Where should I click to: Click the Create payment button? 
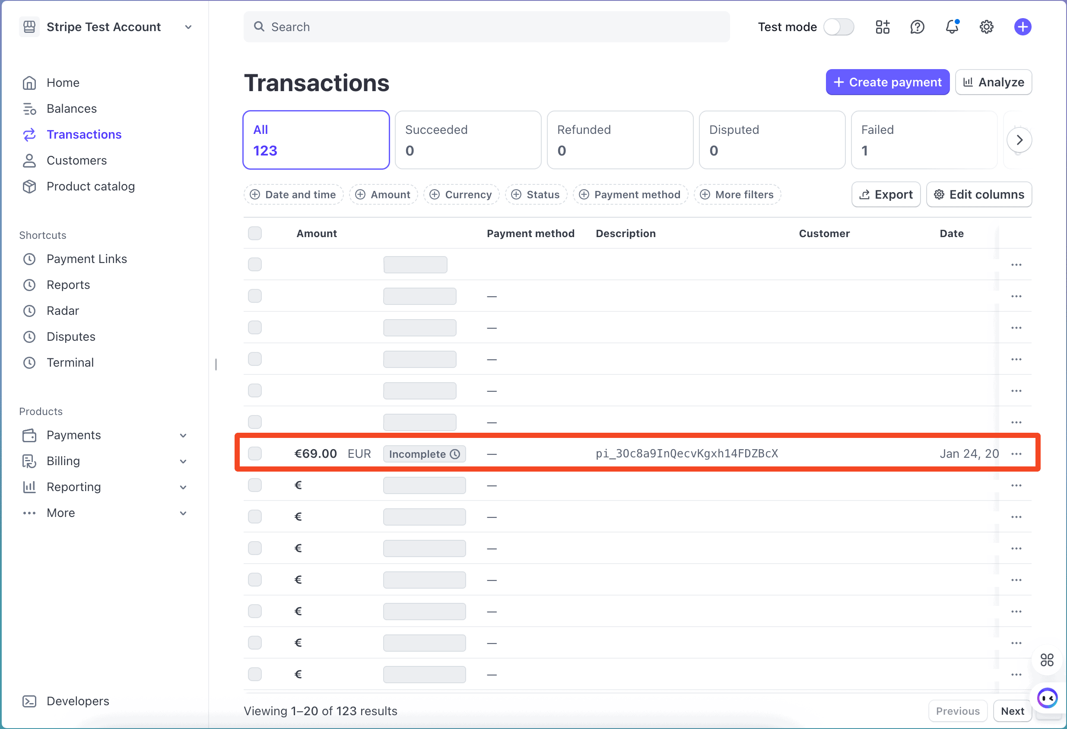click(x=887, y=82)
